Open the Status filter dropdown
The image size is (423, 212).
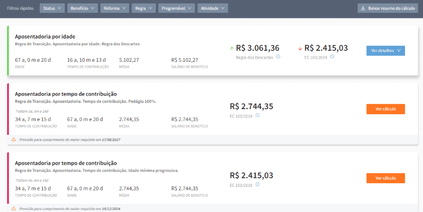[x=52, y=9]
